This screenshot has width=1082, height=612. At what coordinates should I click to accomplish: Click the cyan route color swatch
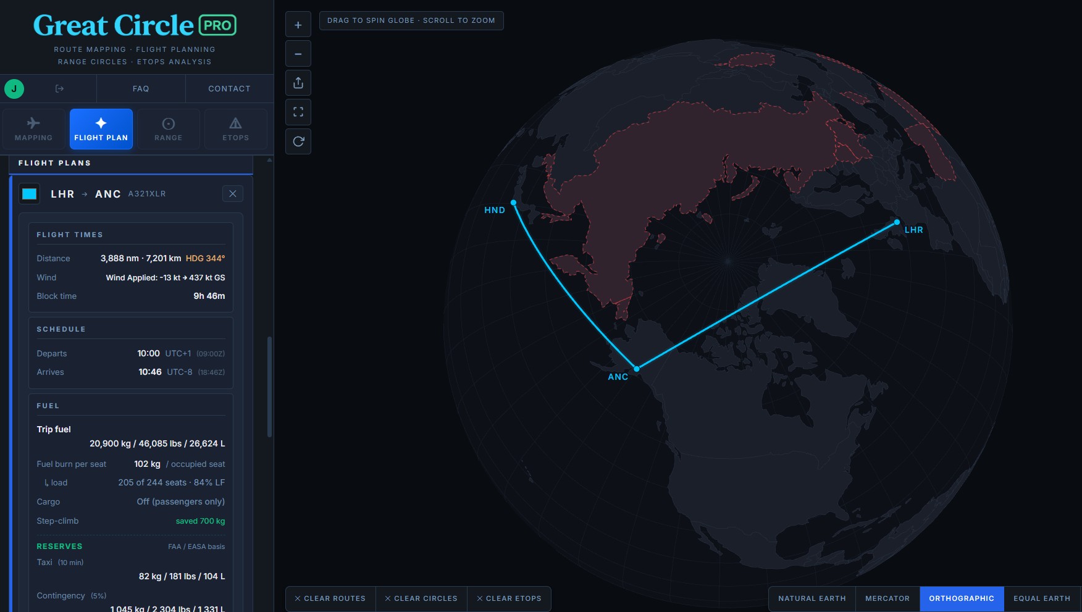29,194
